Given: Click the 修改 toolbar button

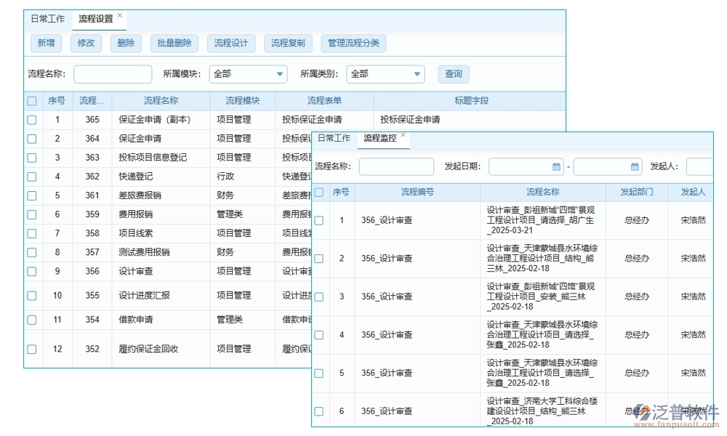Looking at the screenshot, I should click(86, 43).
